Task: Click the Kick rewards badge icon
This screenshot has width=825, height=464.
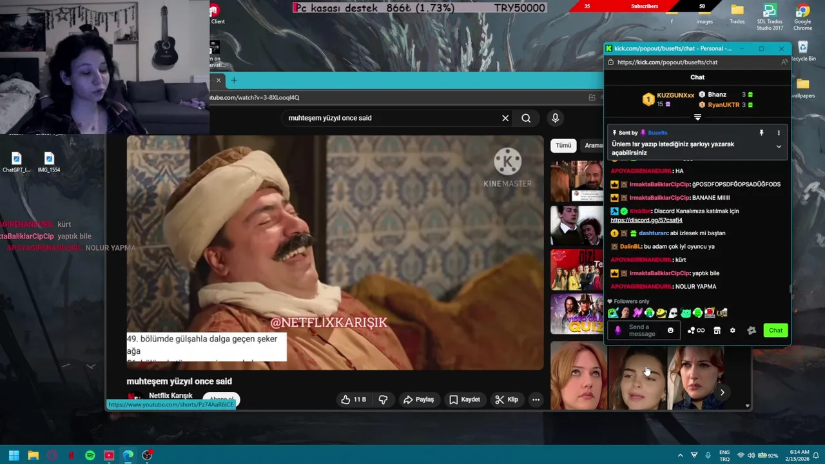Action: 752,331
